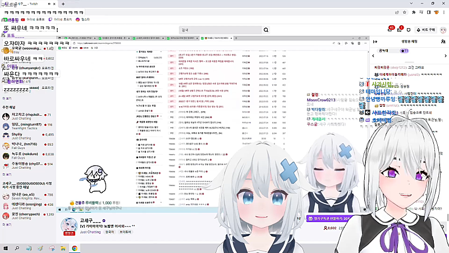The height and width of the screenshot is (253, 449).
Task: Open the chat community users list icon
Action: [x=443, y=42]
